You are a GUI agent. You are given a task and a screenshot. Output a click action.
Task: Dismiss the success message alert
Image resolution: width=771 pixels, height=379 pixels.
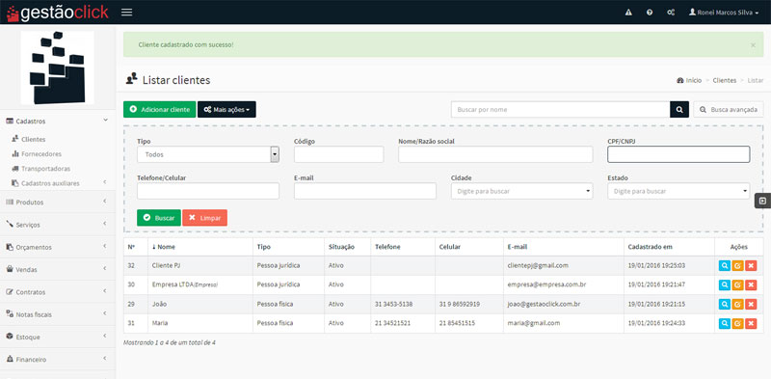pyautogui.click(x=753, y=44)
